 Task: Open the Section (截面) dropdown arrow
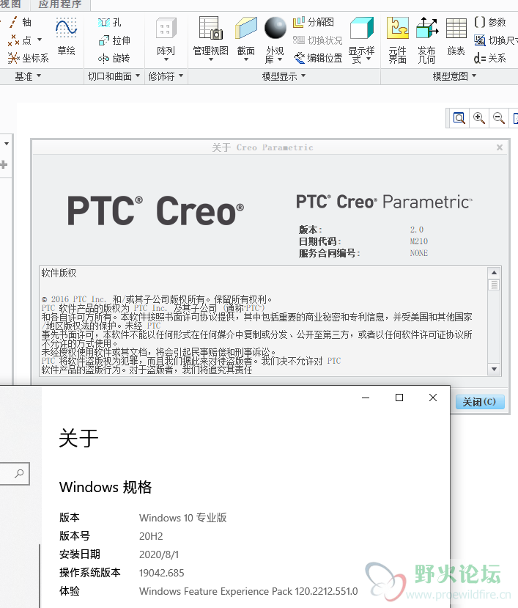[x=246, y=59]
